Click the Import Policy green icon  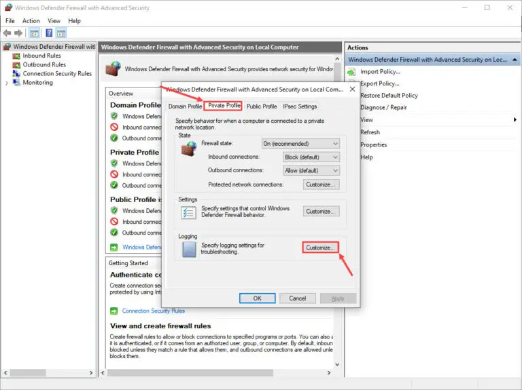[351, 72]
